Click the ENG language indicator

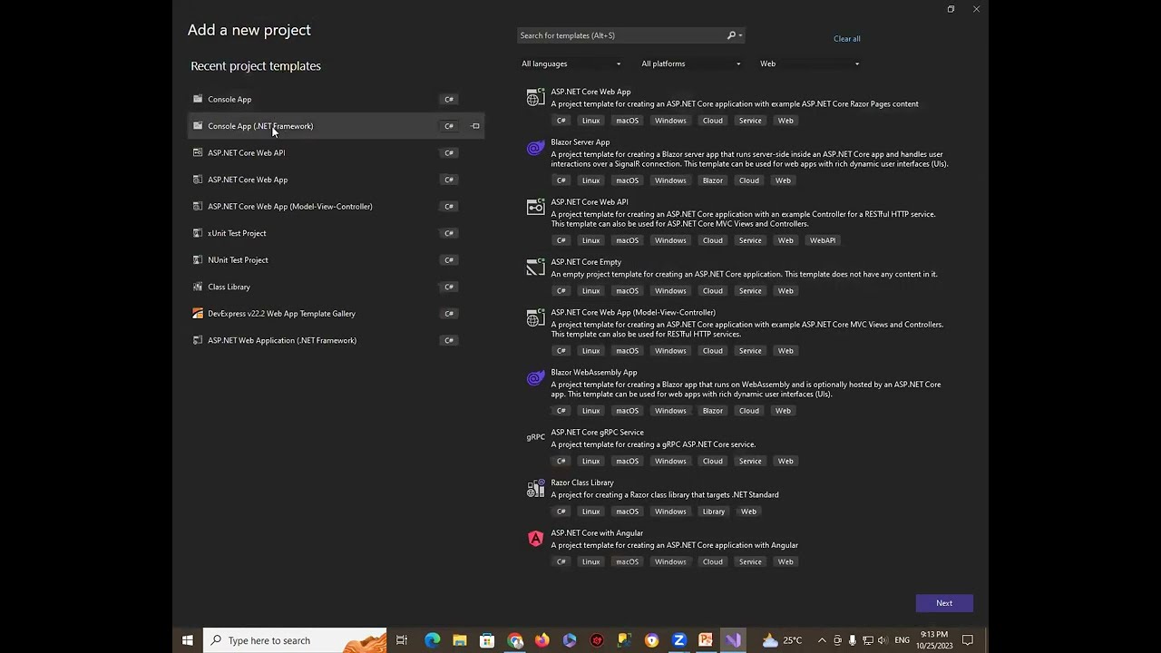902,640
